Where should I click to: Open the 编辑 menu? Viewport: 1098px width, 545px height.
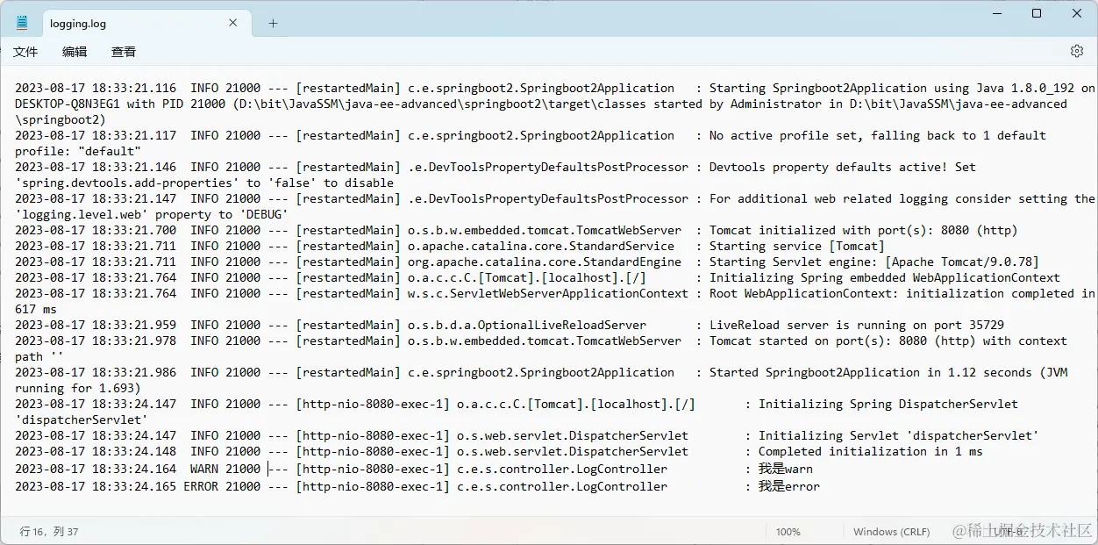point(75,52)
